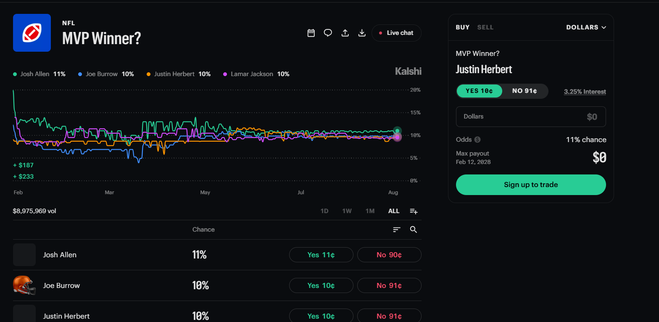Switch to the SELL tab
The image size is (659, 322).
click(485, 27)
